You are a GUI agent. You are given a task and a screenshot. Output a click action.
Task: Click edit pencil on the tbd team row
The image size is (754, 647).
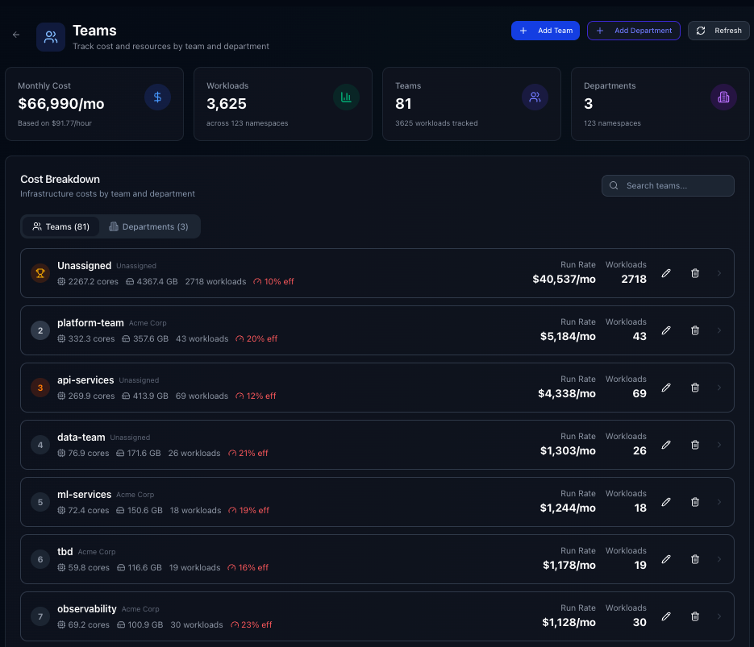[666, 559]
